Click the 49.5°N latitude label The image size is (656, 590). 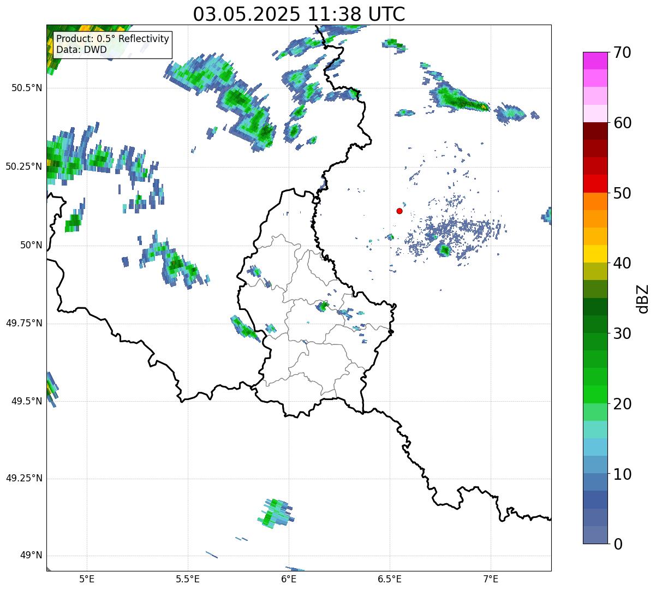[x=26, y=401]
